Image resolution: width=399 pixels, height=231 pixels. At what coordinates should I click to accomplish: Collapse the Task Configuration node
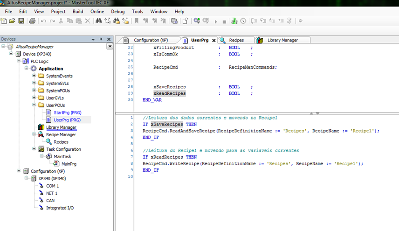click(34, 149)
